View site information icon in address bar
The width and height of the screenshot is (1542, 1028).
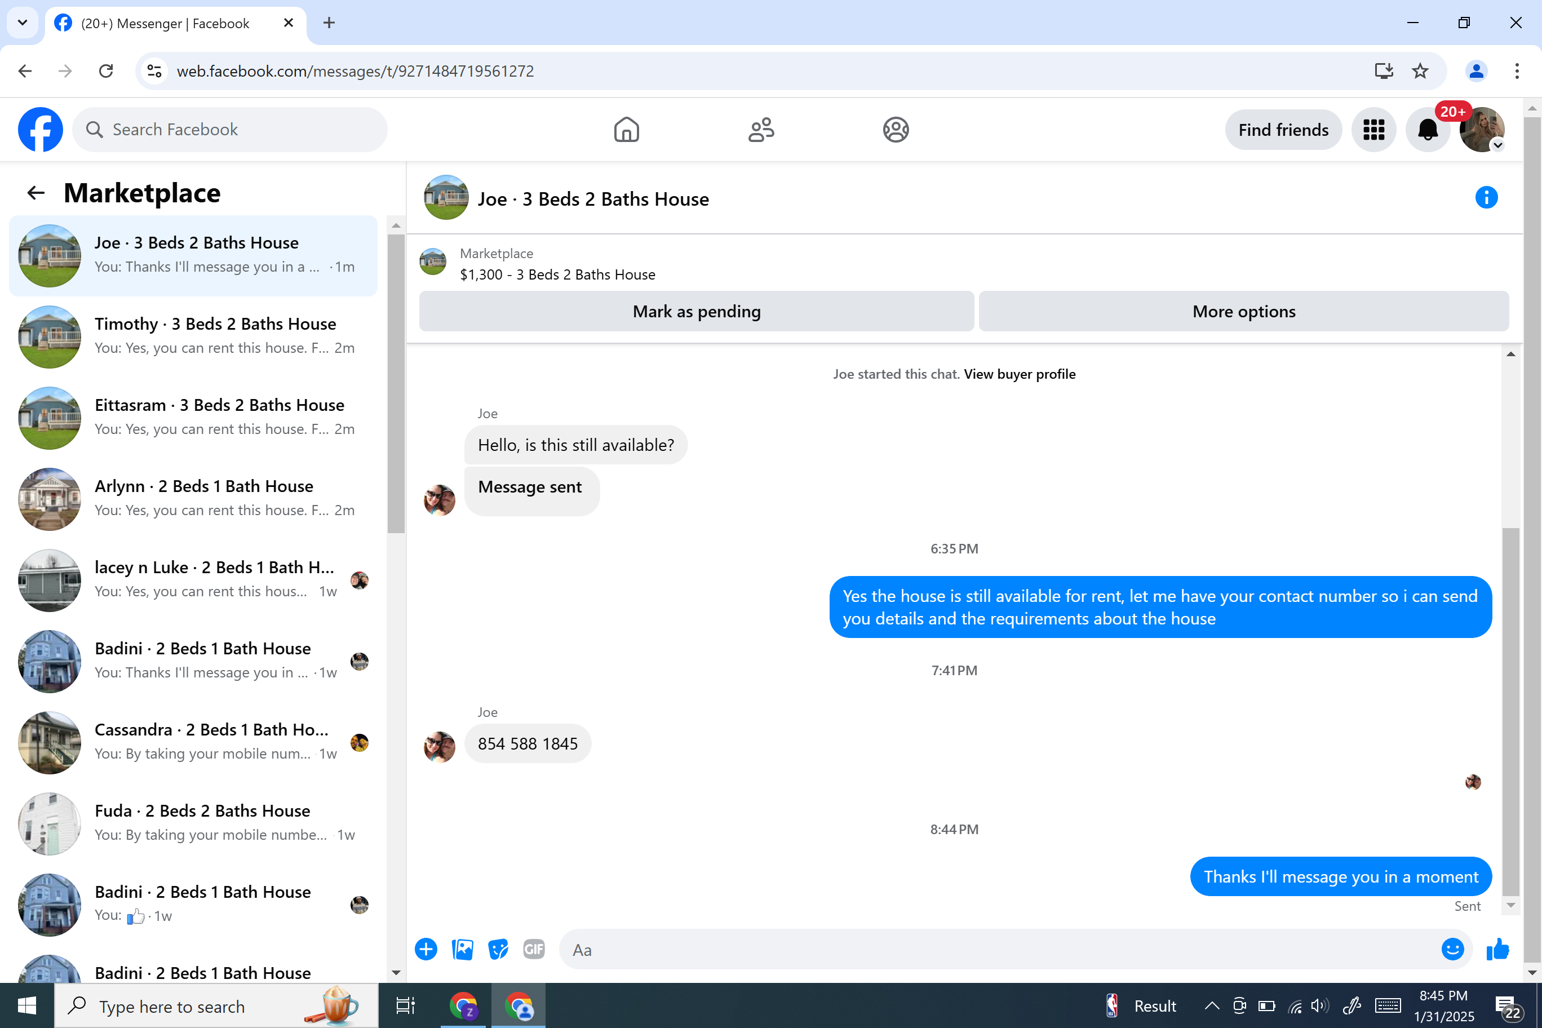pos(155,71)
